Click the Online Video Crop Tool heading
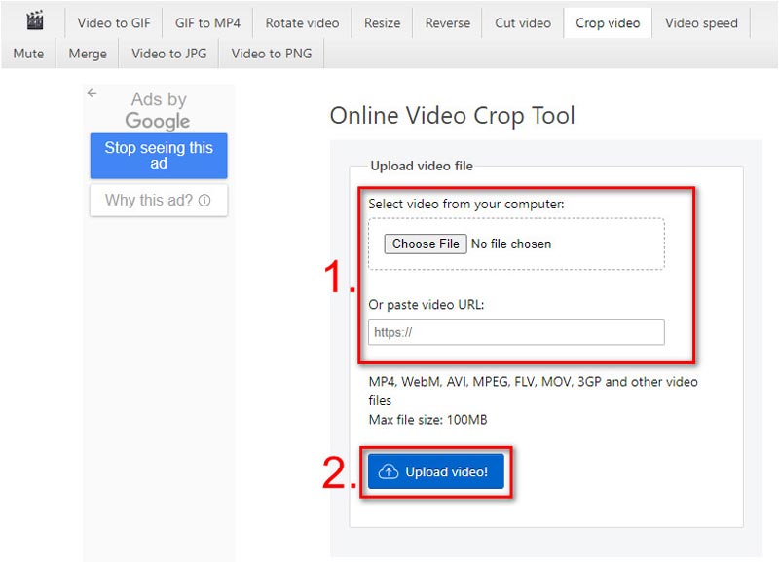Viewport: 779px width, 562px height. coord(452,115)
